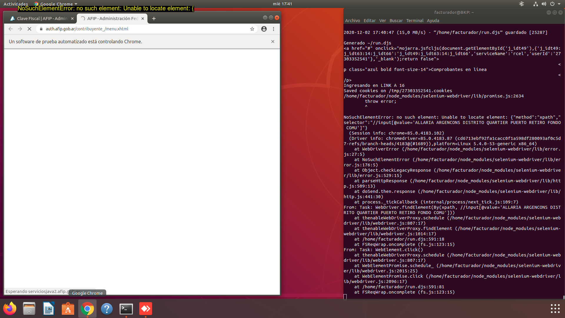This screenshot has width=565, height=318.
Task: Bookmark this page with star icon
Action: [252, 29]
